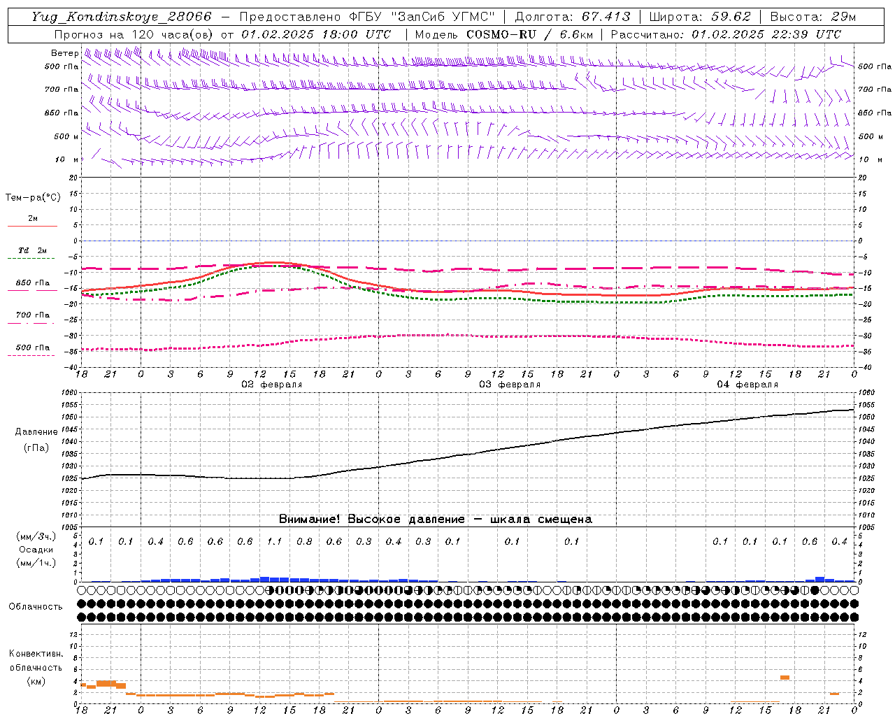Click the warning 'Внимание! Высокое давление – шкала смещена'
The image size is (895, 716).
[435, 519]
